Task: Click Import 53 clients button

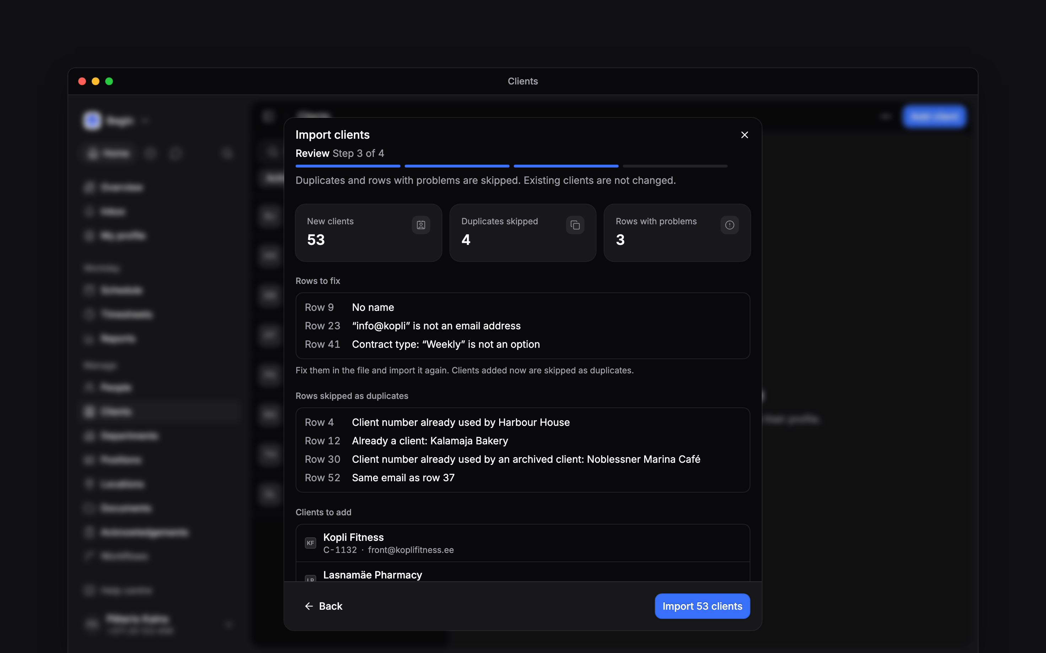Action: coord(702,606)
